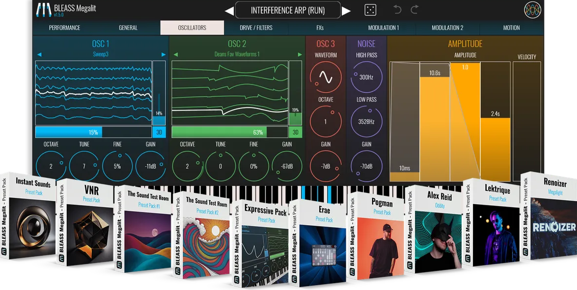Viewport: 577px width, 290px height.
Task: Adjust the OSC 1 octave knob
Action: click(51, 166)
